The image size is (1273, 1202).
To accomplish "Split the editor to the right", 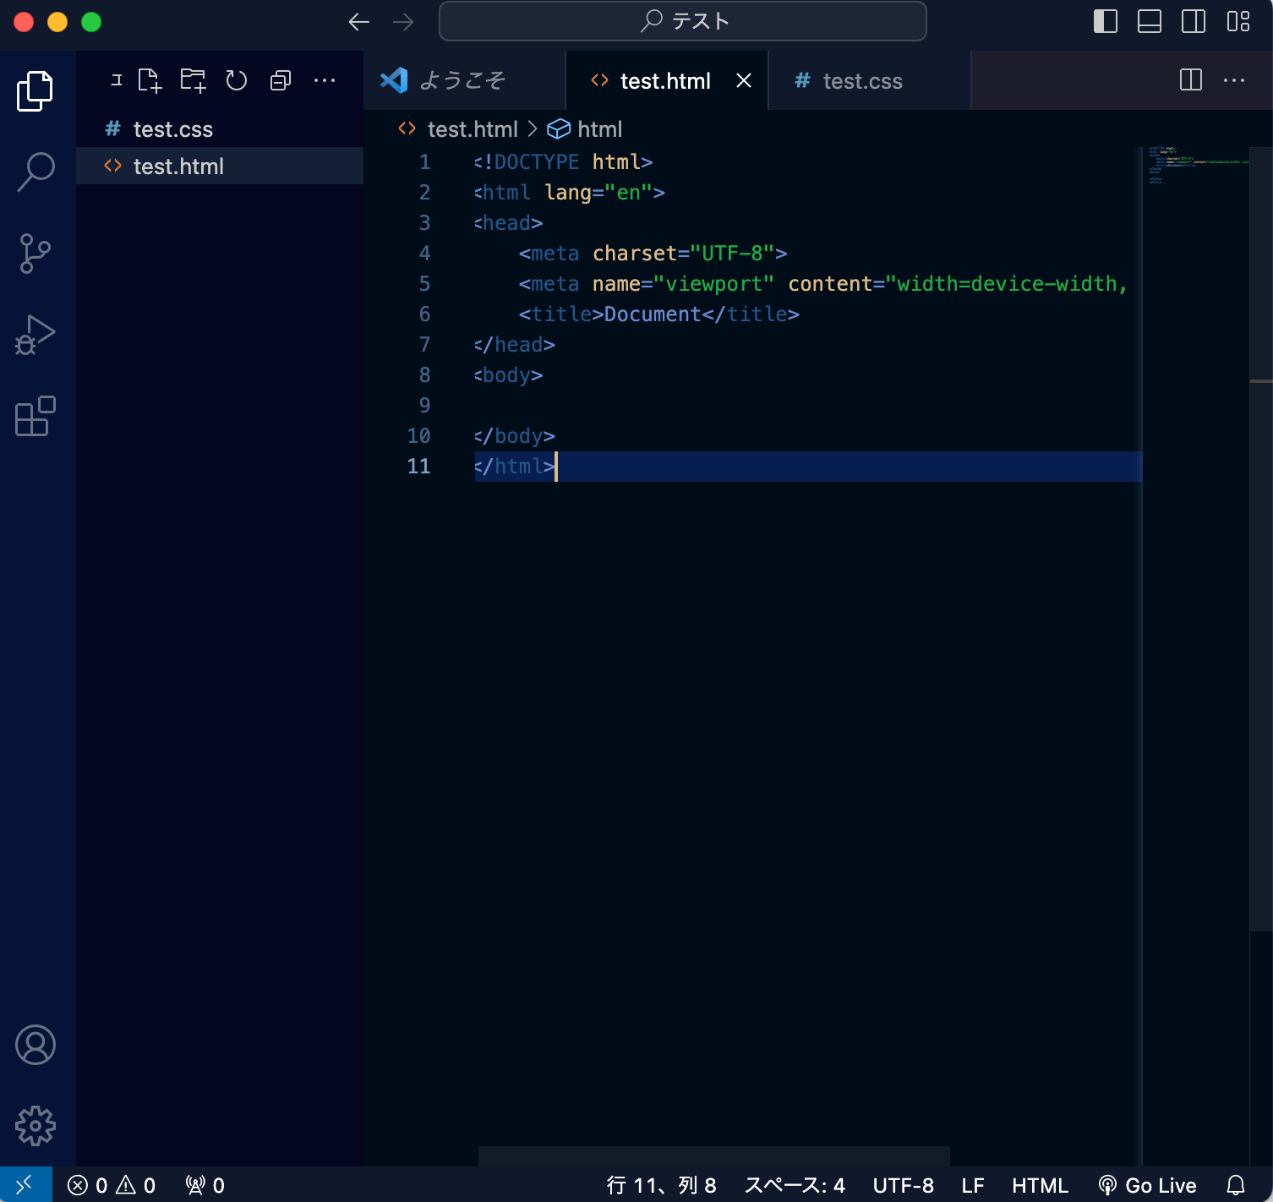I will coord(1191,80).
